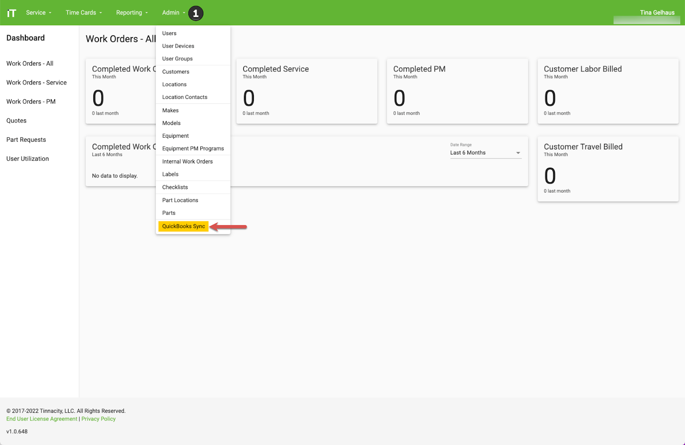This screenshot has height=445, width=685.
Task: Select Internal Work Orders menu entry
Action: coord(193,162)
